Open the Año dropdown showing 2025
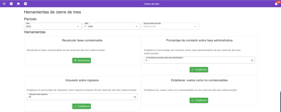 pyautogui.click(x=53, y=26)
